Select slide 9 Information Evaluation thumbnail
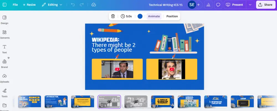Image resolution: width=277 pixels, height=111 pixels. [x=216, y=102]
